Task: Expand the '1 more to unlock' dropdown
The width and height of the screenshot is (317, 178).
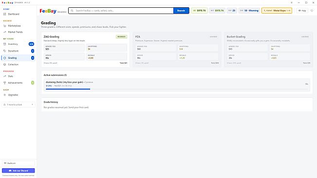Action: coord(19,105)
